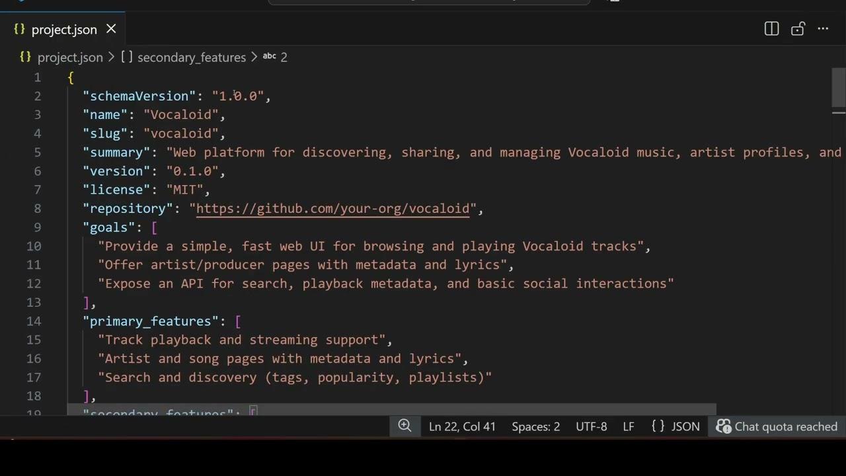Click the "Search and discovery" string line 17
The height and width of the screenshot is (476, 846).
(295, 377)
